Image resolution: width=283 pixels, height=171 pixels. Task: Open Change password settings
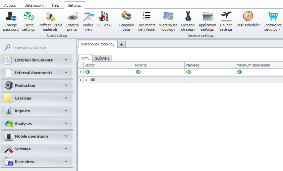[x=11, y=21]
